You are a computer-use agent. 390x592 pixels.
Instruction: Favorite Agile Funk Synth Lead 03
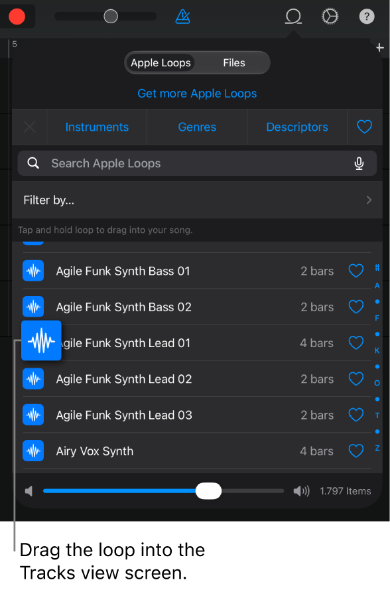pos(356,415)
